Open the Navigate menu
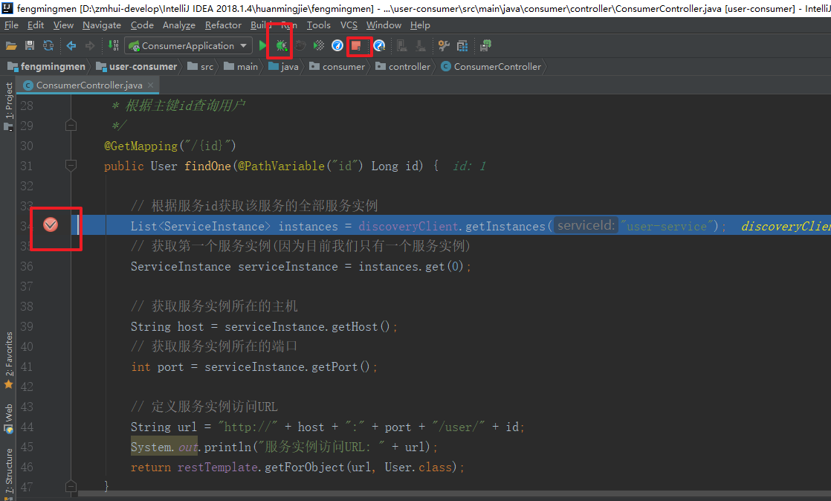Image resolution: width=831 pixels, height=501 pixels. [102, 25]
